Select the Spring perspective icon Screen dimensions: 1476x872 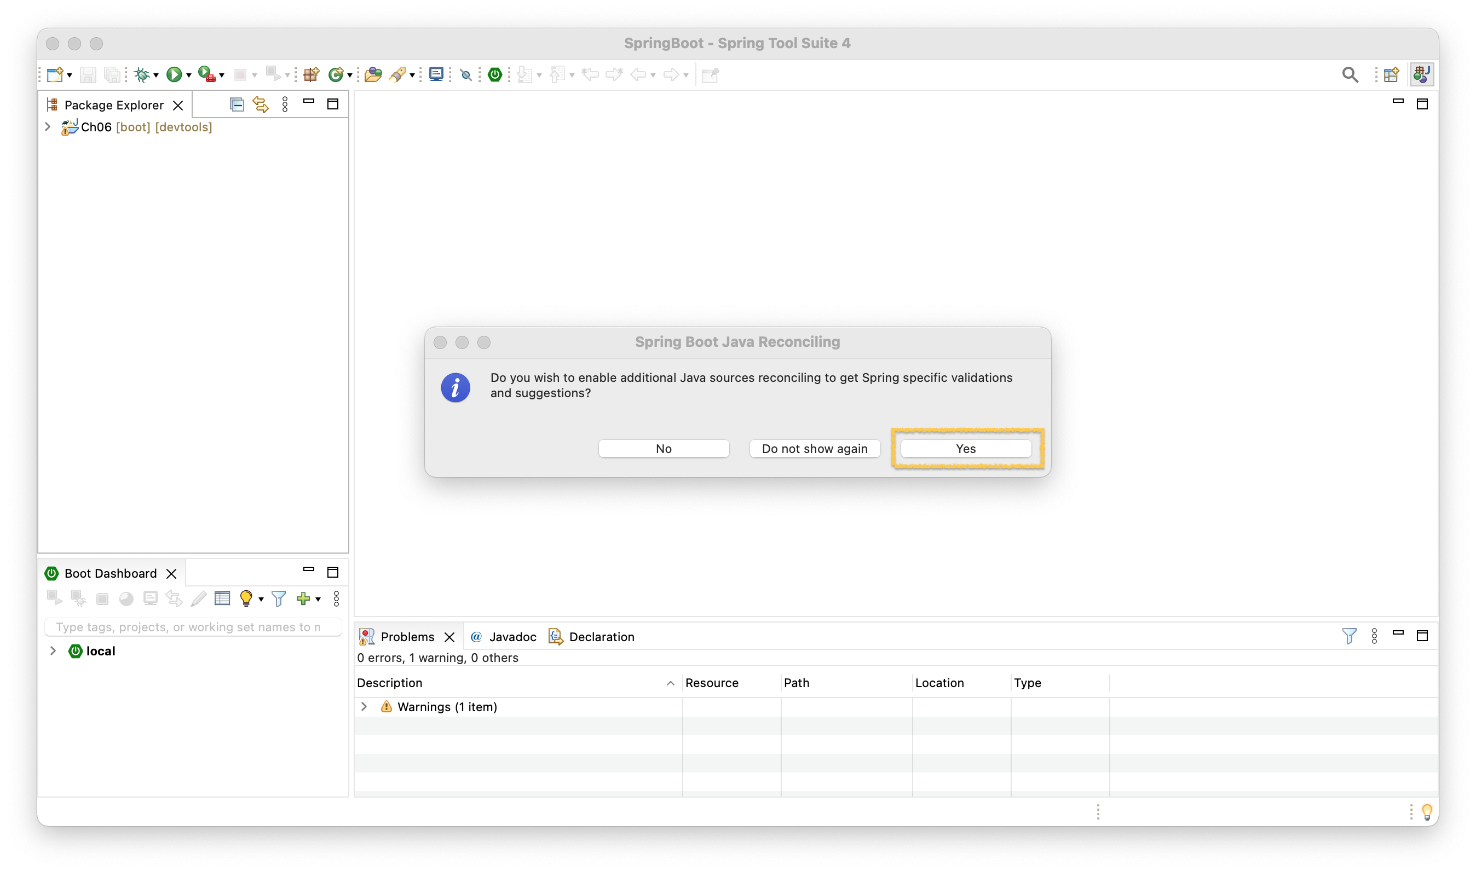(x=1421, y=74)
